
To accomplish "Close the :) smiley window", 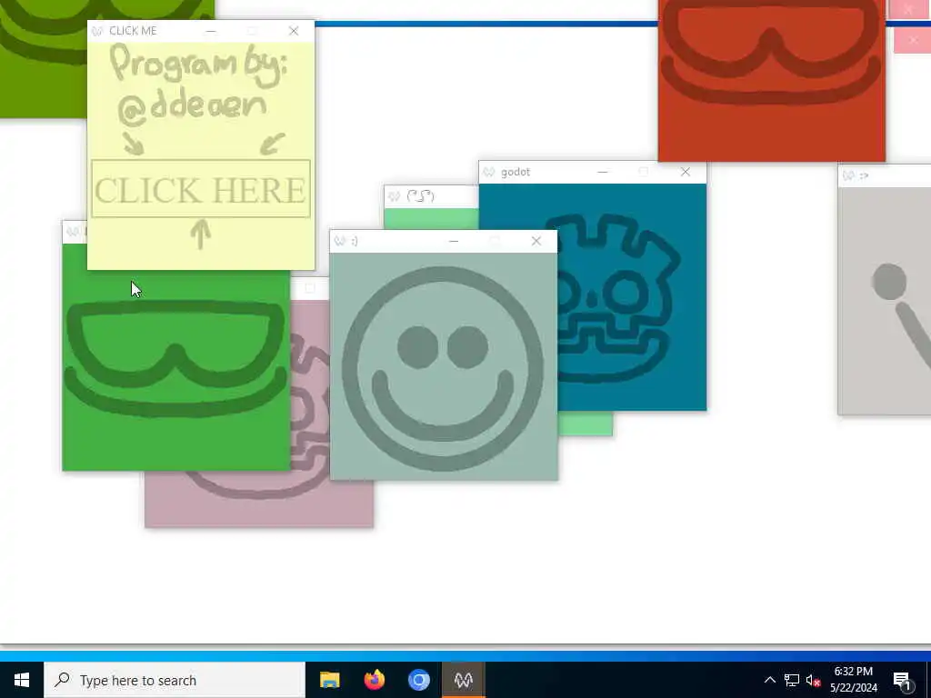I will (x=536, y=241).
